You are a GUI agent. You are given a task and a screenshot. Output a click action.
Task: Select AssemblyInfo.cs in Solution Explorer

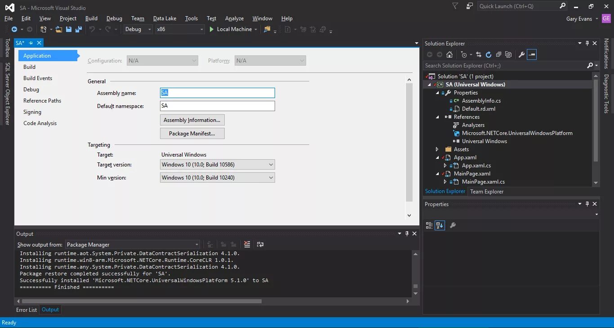[x=481, y=101]
